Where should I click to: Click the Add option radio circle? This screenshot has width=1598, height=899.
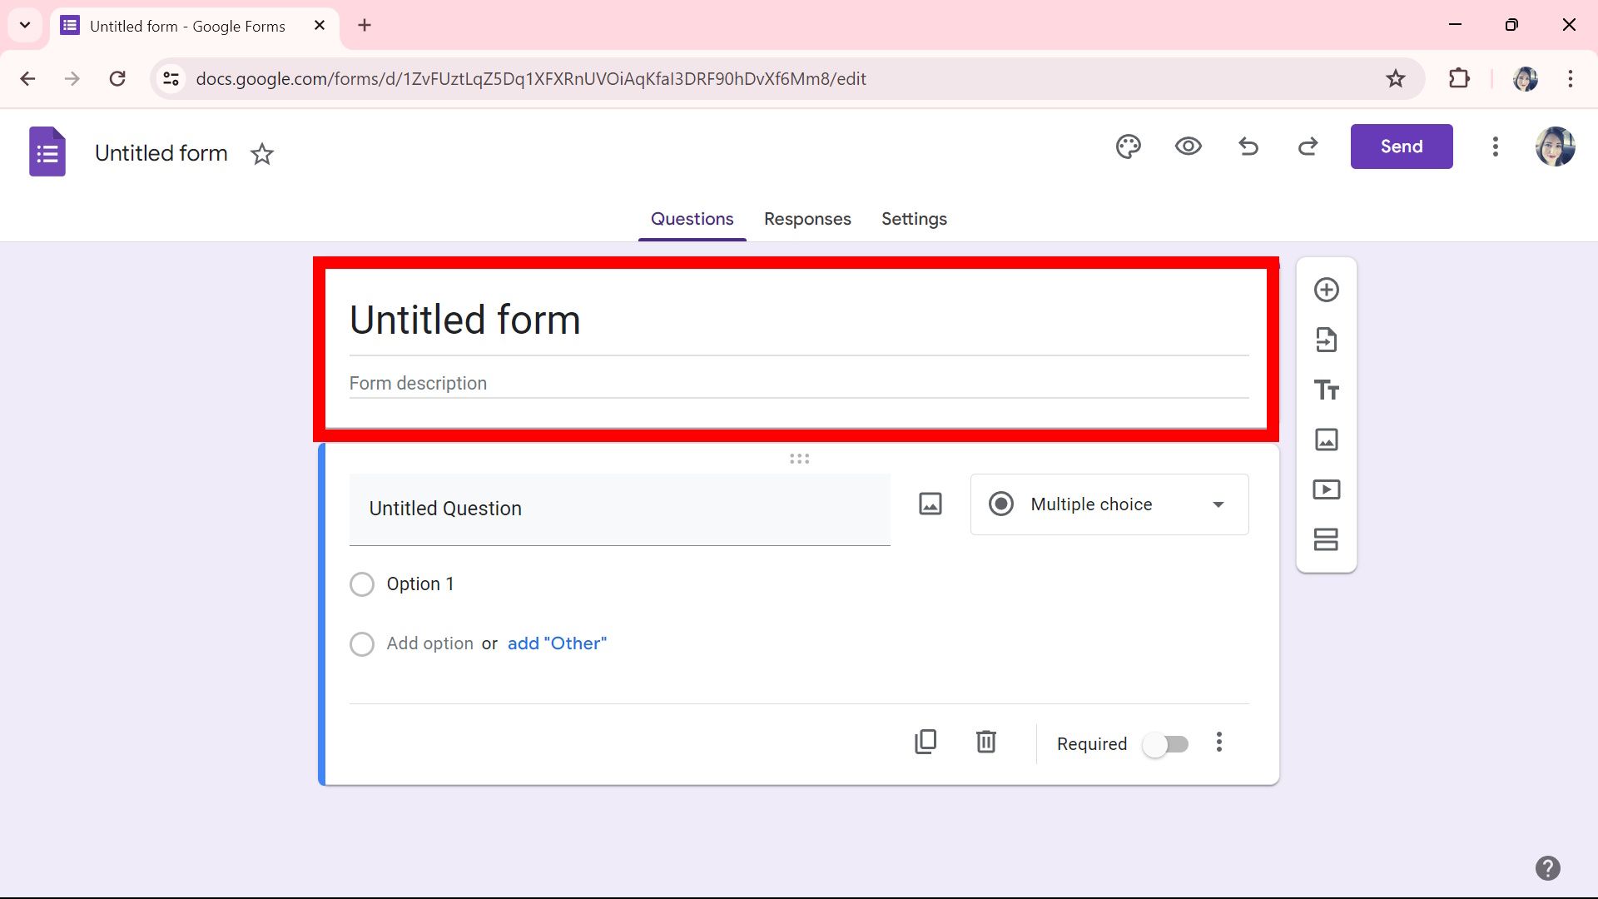point(362,643)
